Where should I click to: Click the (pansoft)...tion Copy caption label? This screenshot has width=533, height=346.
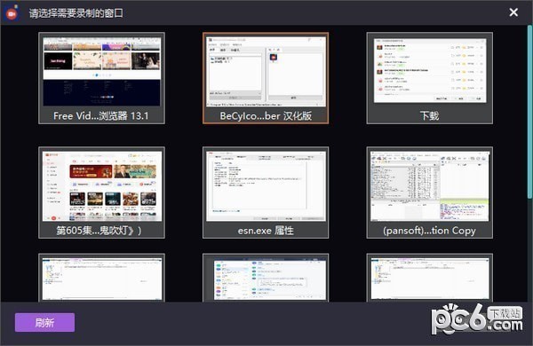tap(429, 231)
